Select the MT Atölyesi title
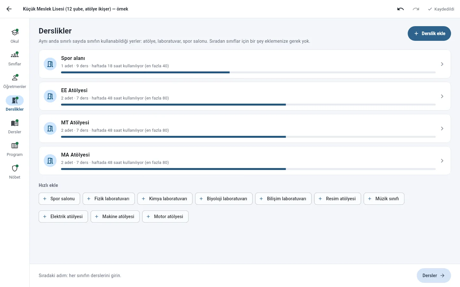 [x=75, y=122]
